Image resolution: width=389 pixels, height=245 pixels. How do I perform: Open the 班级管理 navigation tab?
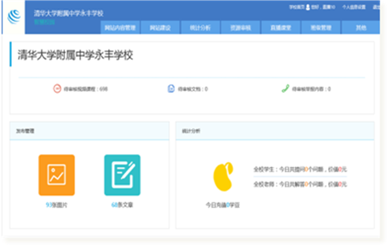(x=321, y=28)
